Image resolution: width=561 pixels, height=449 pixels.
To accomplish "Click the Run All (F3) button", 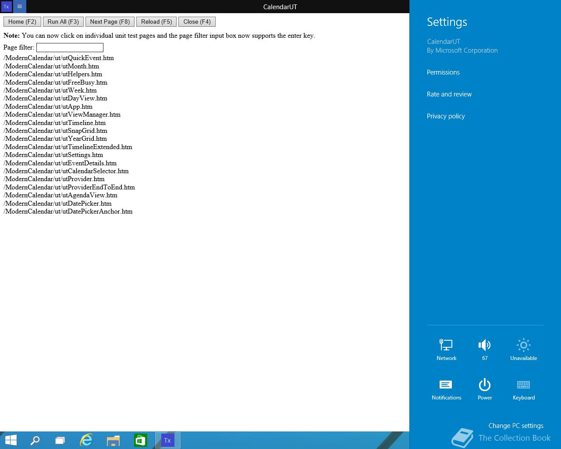I will 63,22.
